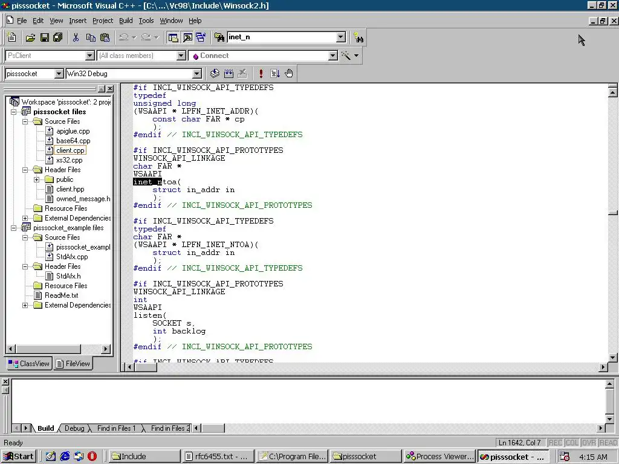Switch to the FileView tab
This screenshot has width=619, height=464.
click(73, 363)
